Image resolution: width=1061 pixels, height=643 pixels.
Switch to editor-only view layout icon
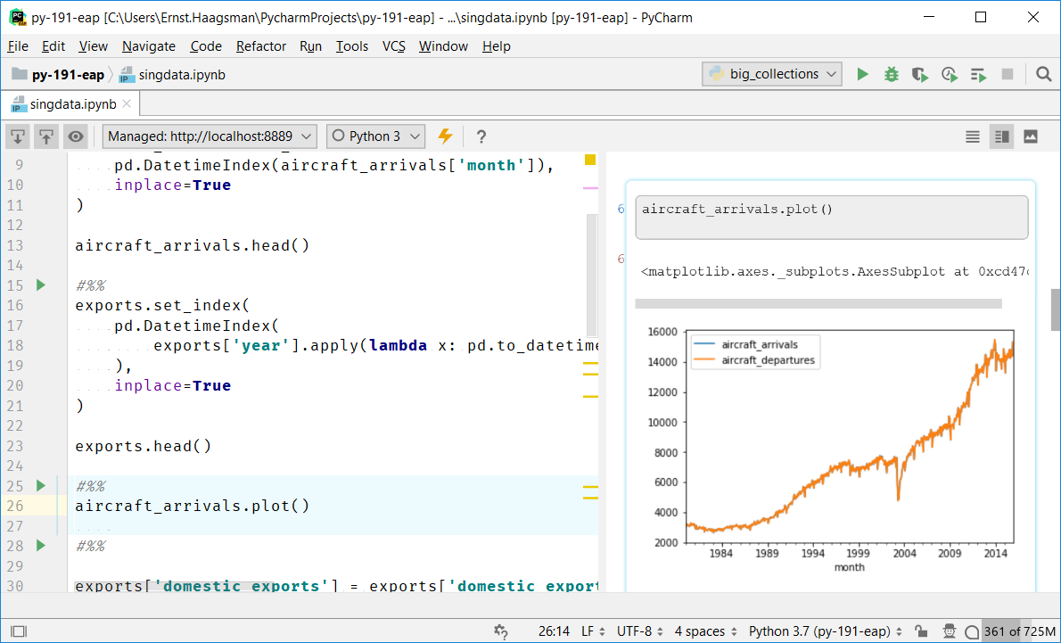click(972, 136)
